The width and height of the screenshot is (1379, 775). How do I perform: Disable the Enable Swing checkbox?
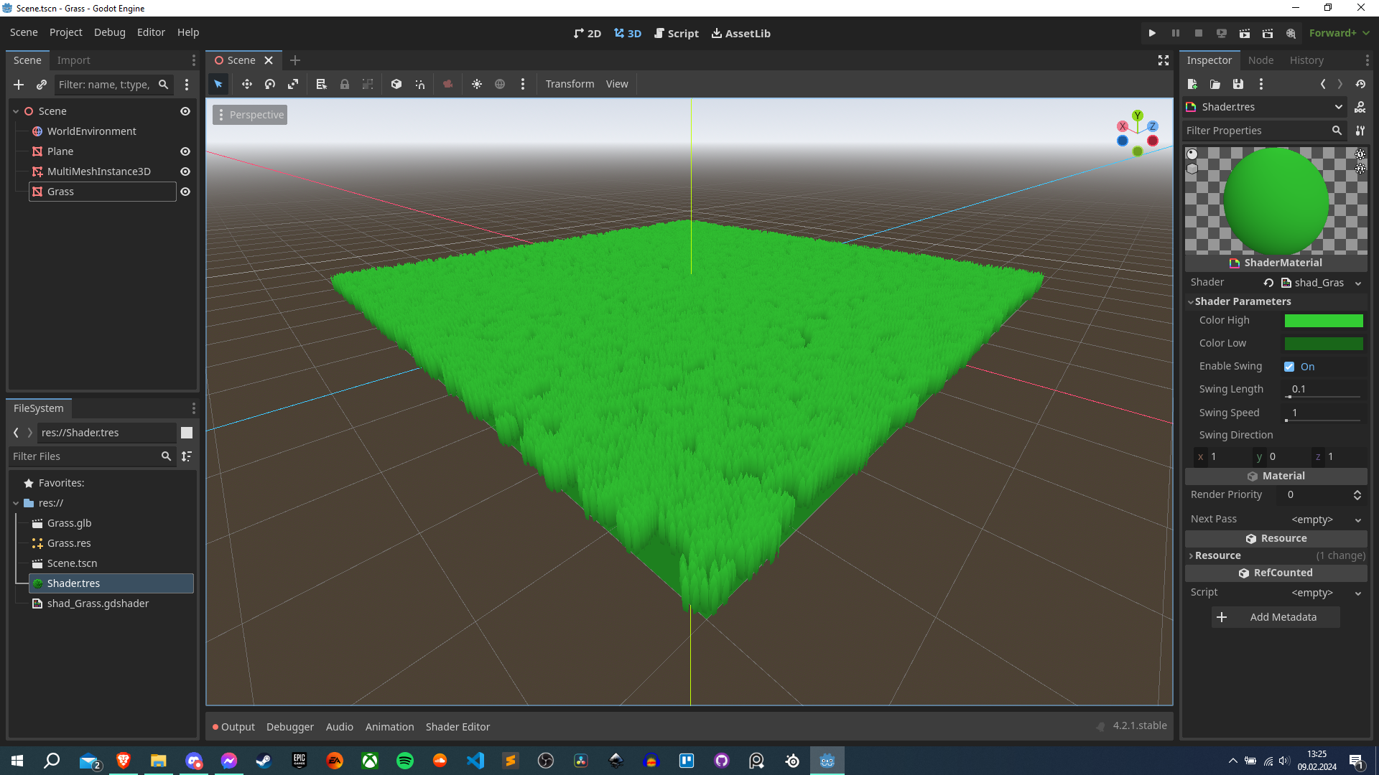coord(1289,367)
